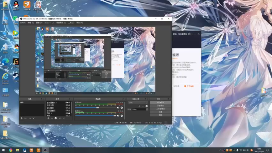This screenshot has width=272, height=153.
Task: Move source up in the Sources panel
Action: pos(60,118)
